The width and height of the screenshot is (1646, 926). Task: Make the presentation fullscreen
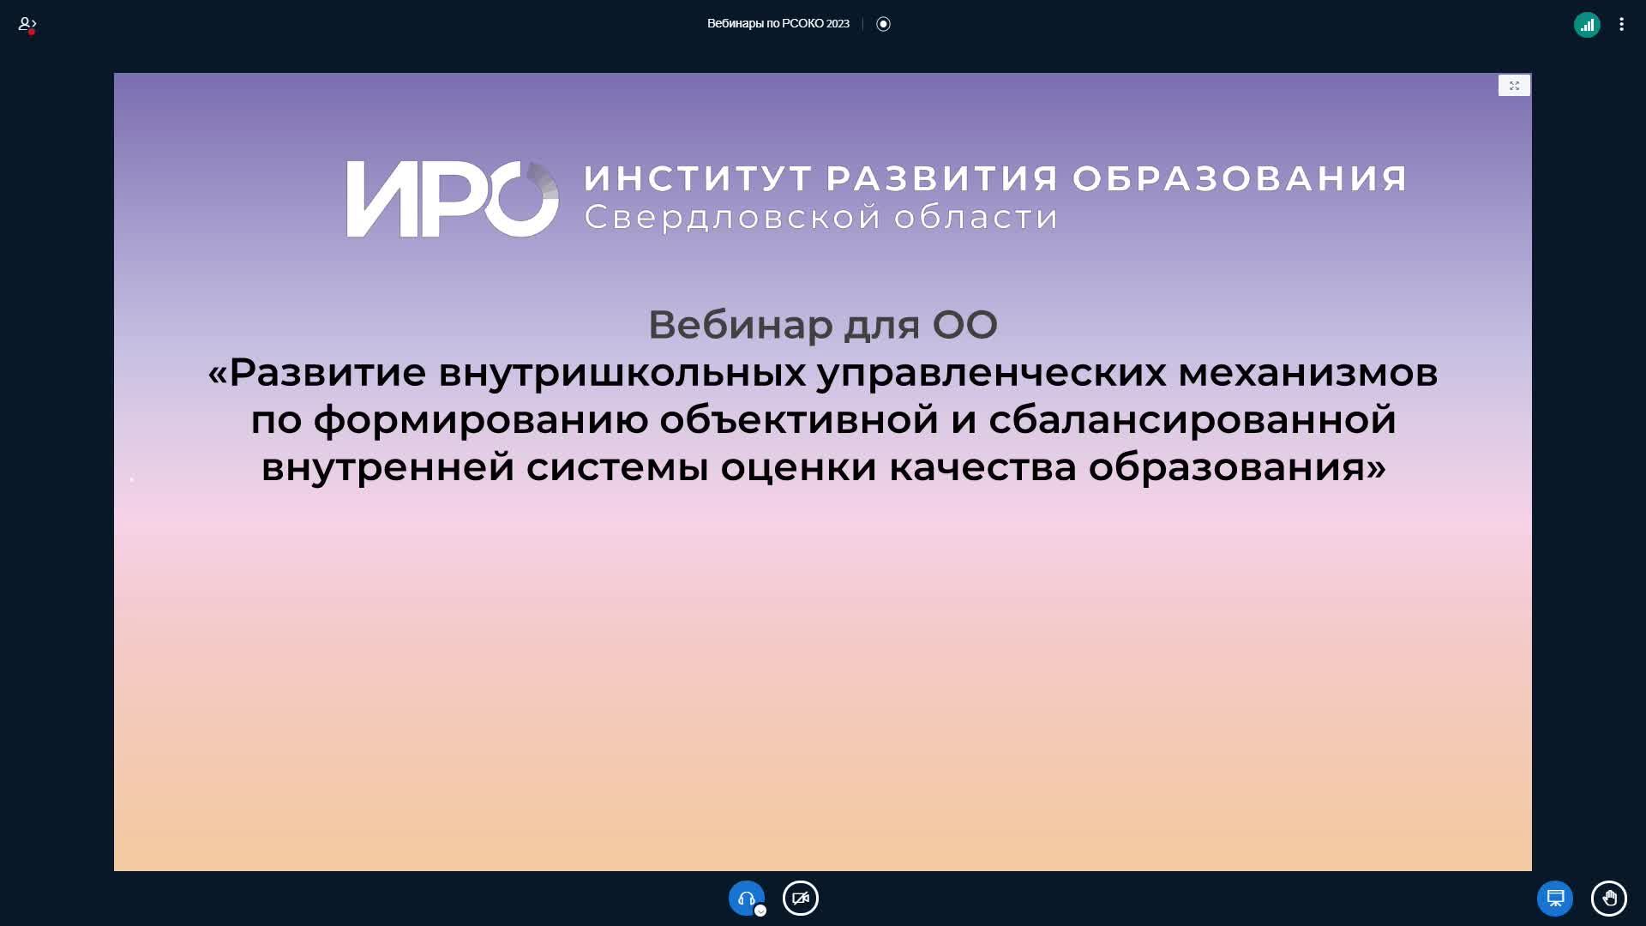[1514, 86]
